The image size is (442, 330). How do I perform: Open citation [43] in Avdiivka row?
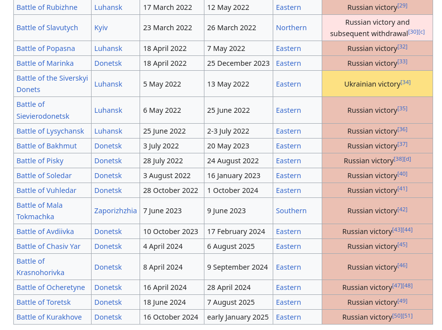click(x=397, y=230)
